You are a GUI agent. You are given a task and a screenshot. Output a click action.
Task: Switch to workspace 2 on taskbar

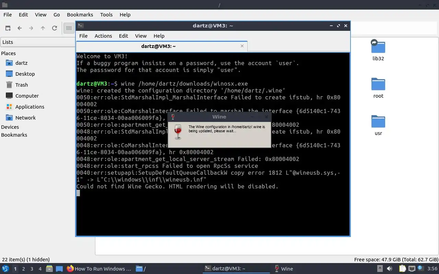[23, 269]
